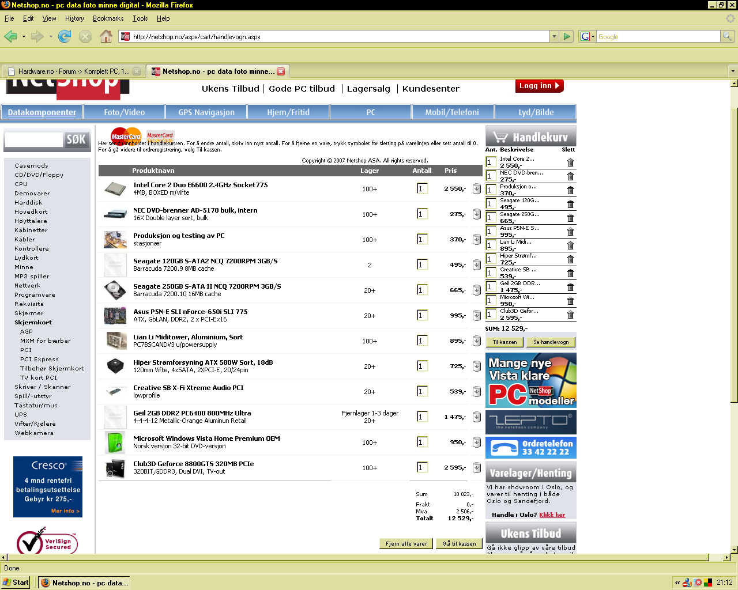738x590 pixels.
Task: Open the History menu
Action: click(74, 18)
